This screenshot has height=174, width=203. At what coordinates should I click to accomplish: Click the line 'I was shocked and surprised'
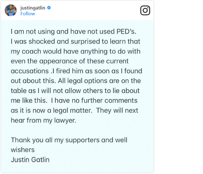[x=76, y=42]
